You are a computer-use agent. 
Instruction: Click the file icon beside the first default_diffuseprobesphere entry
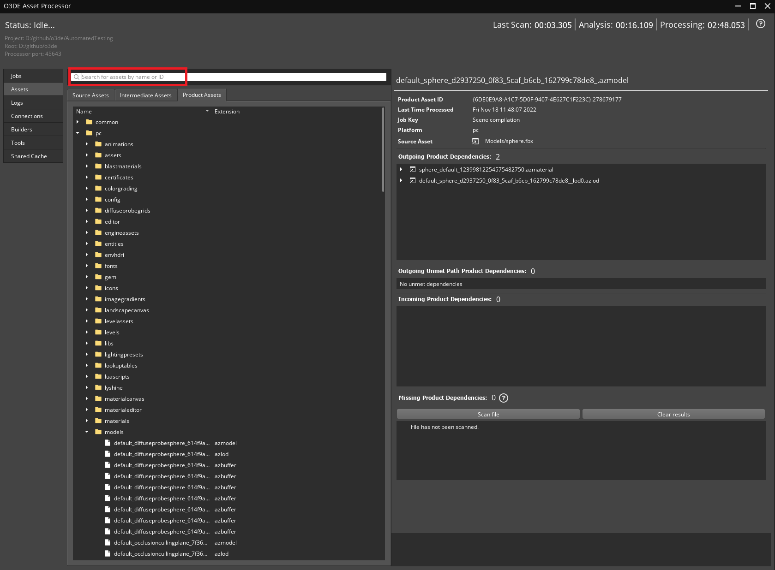tap(108, 443)
